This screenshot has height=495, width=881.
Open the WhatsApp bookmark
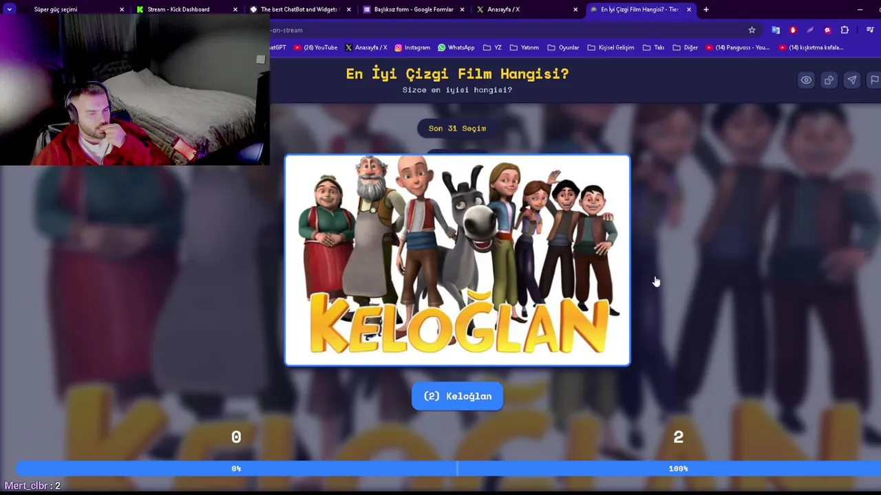pyautogui.click(x=456, y=47)
